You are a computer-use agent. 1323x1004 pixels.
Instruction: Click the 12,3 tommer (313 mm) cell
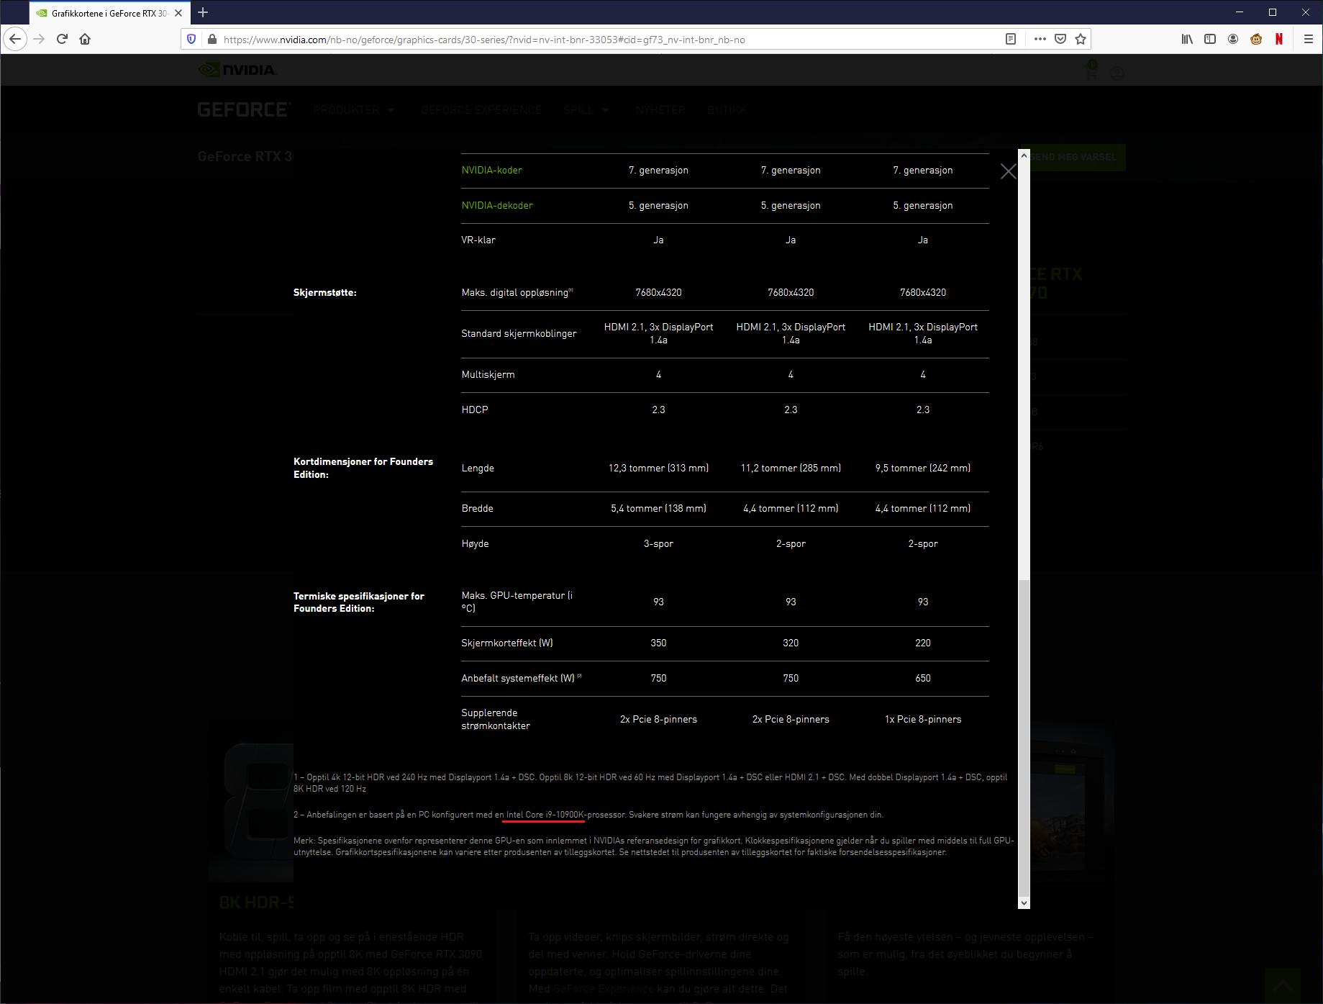click(x=658, y=468)
